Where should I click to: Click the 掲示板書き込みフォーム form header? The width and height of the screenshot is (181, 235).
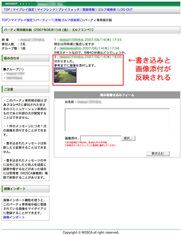click(x=117, y=95)
